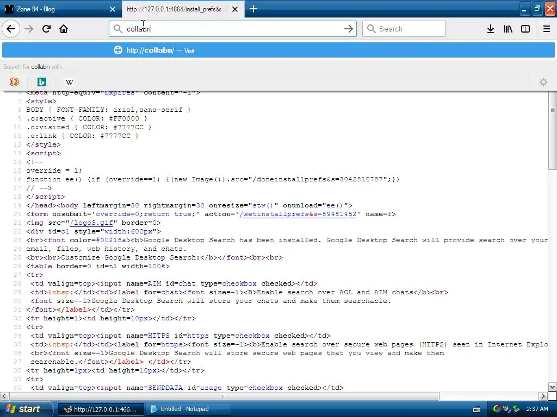Click the taskbar clock showing 2:37 AM
Image resolution: width=557 pixels, height=417 pixels.
(x=537, y=409)
